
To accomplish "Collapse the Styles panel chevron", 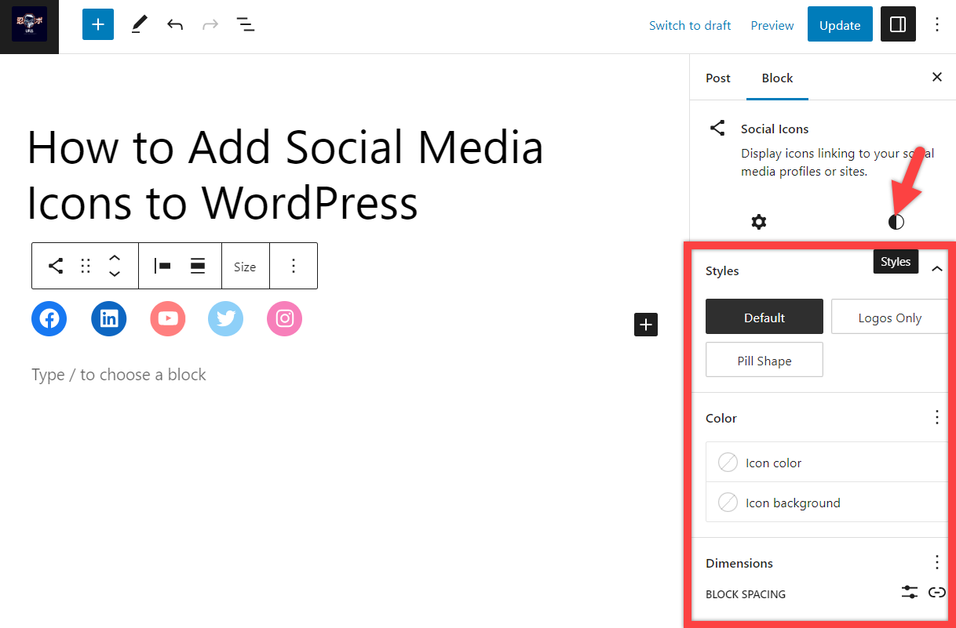I will [936, 270].
